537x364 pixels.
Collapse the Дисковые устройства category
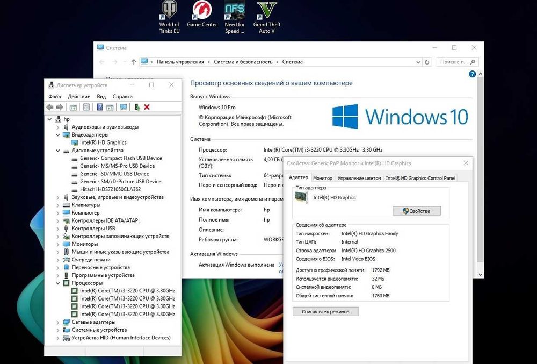pyautogui.click(x=58, y=151)
